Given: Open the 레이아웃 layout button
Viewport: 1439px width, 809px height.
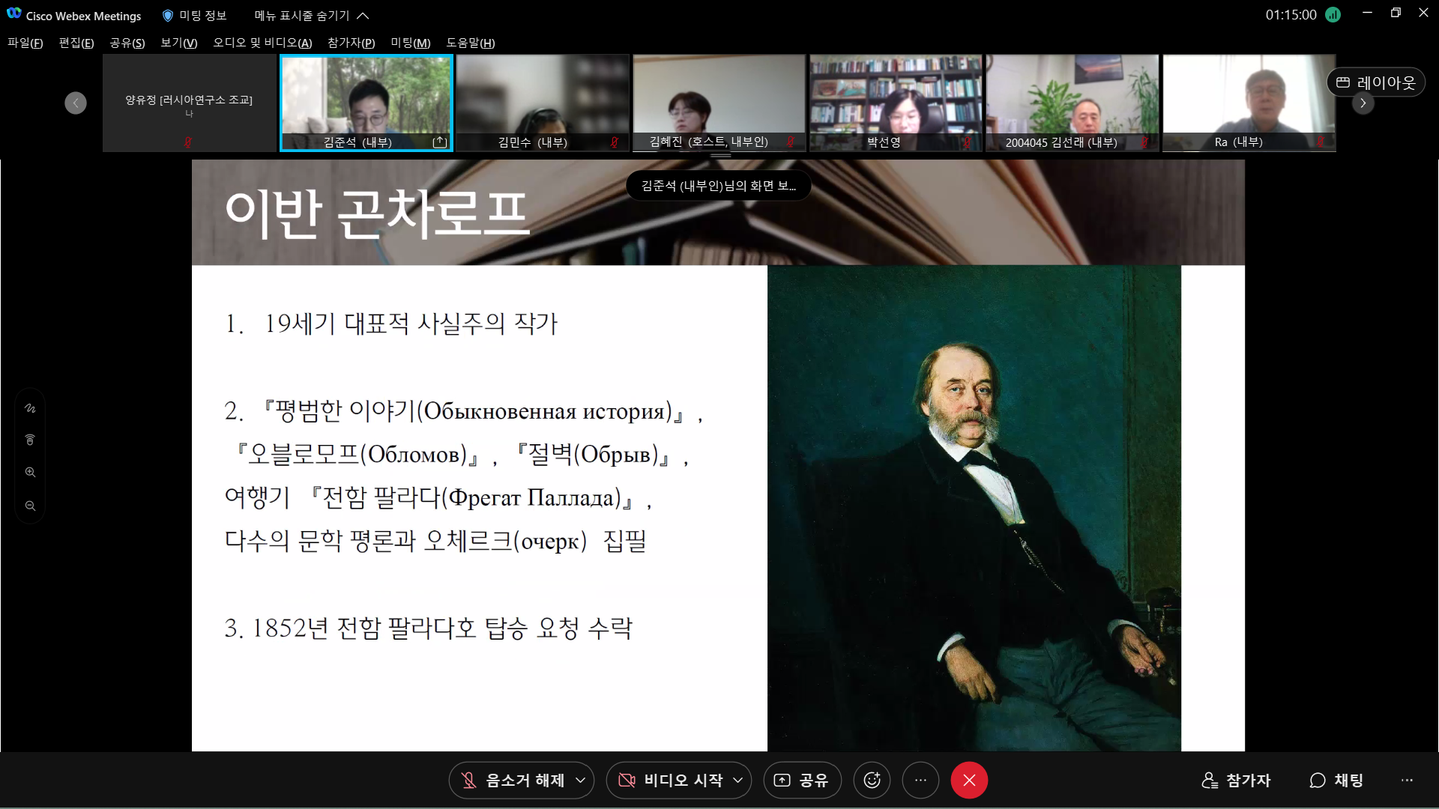Looking at the screenshot, I should click(x=1376, y=82).
